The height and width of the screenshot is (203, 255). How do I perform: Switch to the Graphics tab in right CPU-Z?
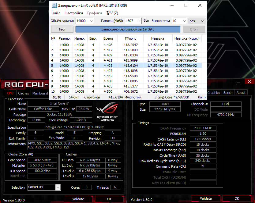214,93
